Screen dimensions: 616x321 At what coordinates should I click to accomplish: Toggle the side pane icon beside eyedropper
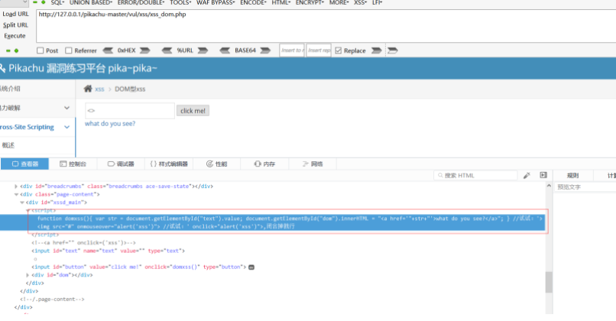tap(543, 175)
